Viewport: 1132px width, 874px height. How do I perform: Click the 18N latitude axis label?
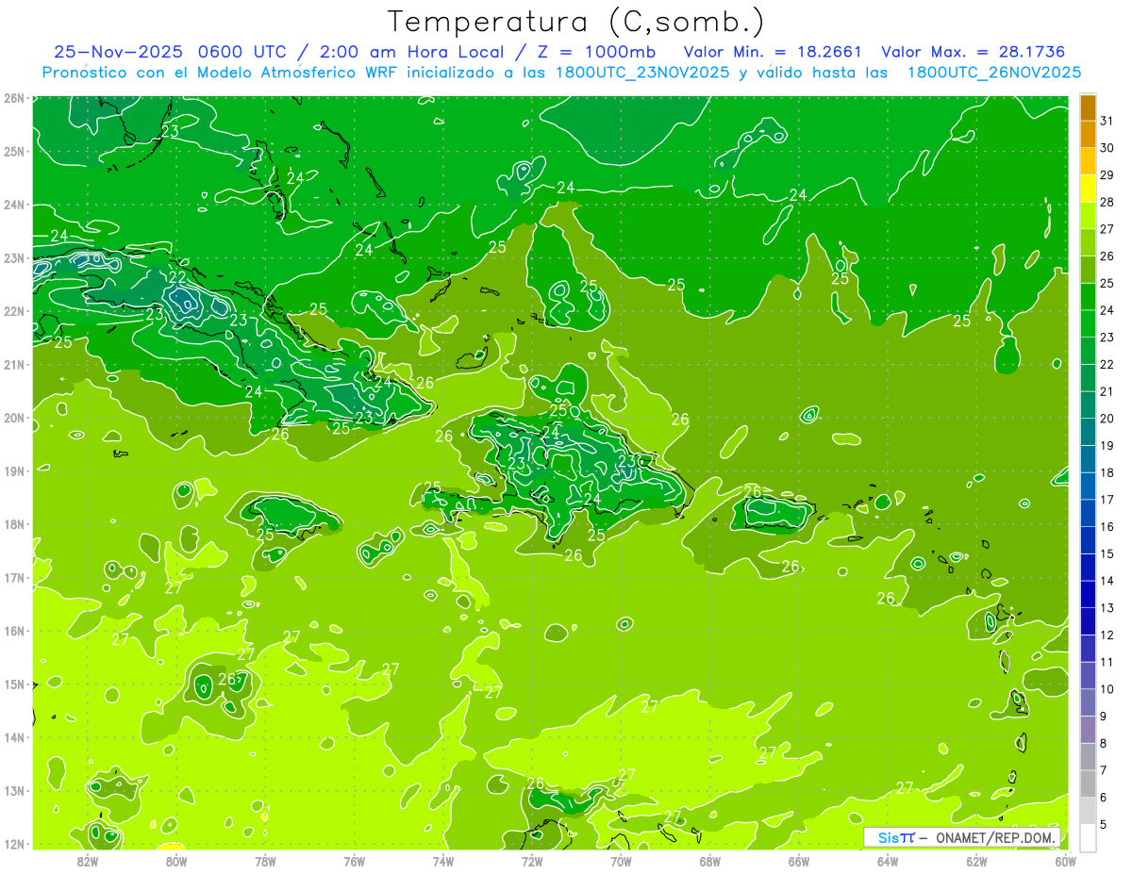pyautogui.click(x=13, y=524)
